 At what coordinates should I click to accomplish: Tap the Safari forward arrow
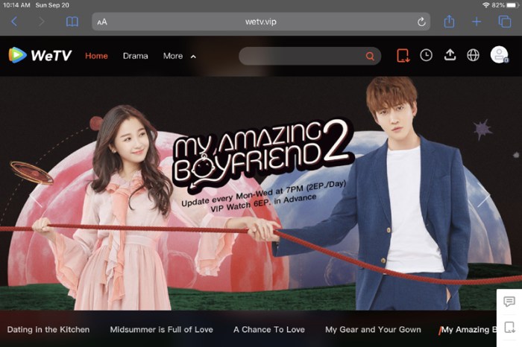tap(41, 22)
